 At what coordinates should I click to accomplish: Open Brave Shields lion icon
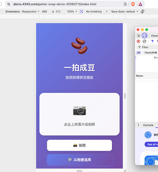coord(133,4)
